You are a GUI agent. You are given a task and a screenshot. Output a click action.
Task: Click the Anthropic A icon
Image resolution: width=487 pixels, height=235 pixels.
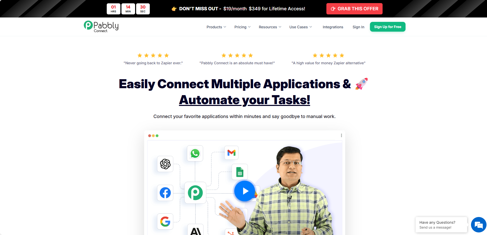[x=195, y=230]
